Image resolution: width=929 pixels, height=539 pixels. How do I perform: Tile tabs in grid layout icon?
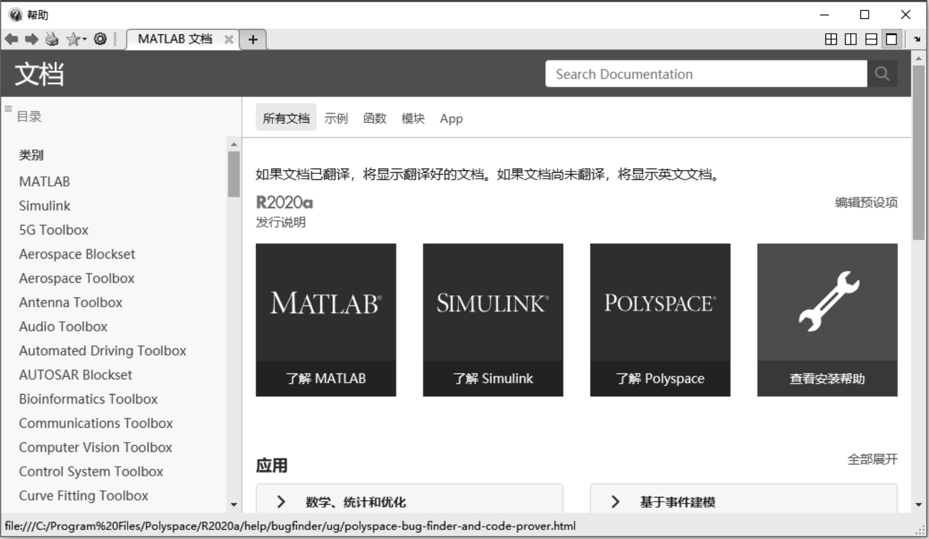click(x=831, y=39)
